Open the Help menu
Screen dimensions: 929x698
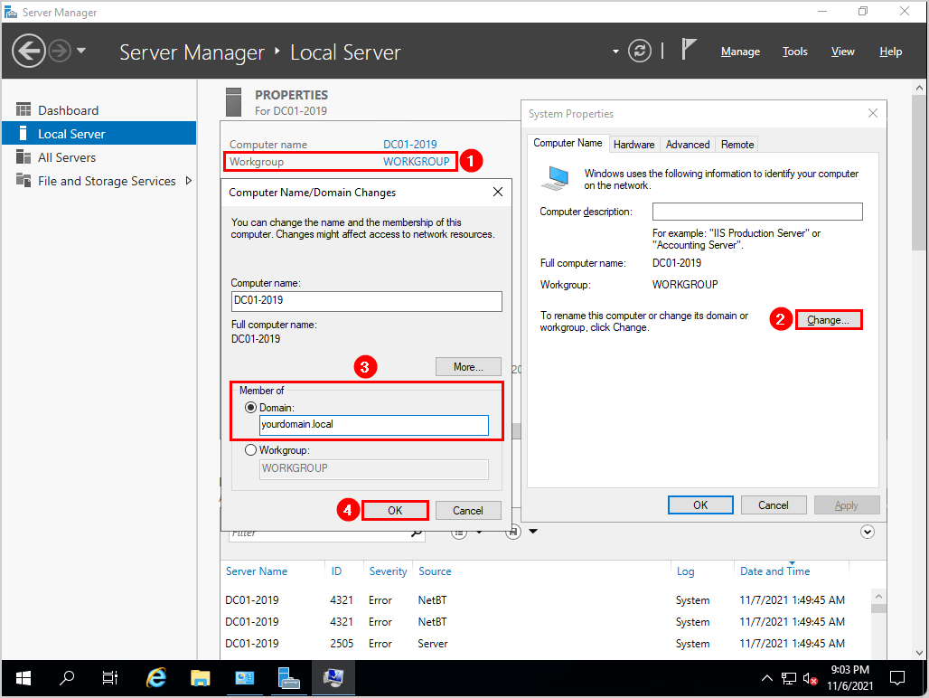point(890,52)
